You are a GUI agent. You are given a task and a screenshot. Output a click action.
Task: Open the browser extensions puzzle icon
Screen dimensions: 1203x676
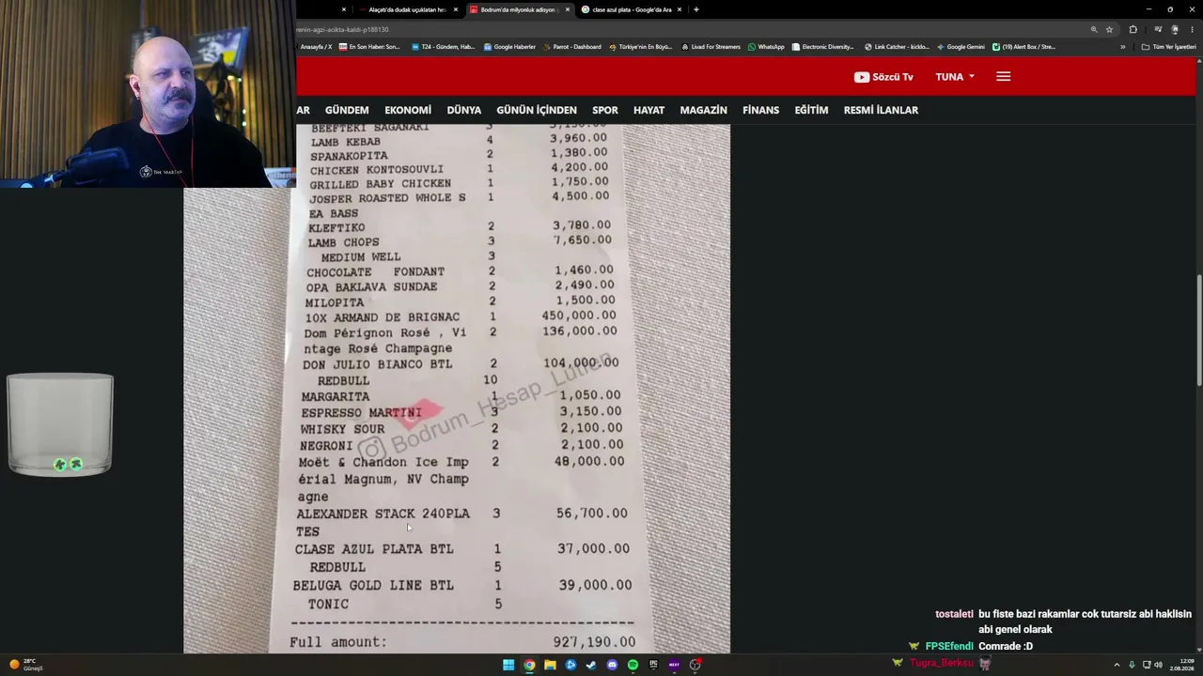click(x=1133, y=29)
